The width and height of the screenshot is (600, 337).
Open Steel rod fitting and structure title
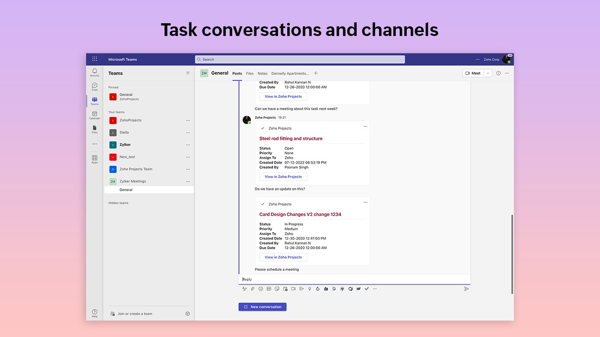pyautogui.click(x=291, y=139)
